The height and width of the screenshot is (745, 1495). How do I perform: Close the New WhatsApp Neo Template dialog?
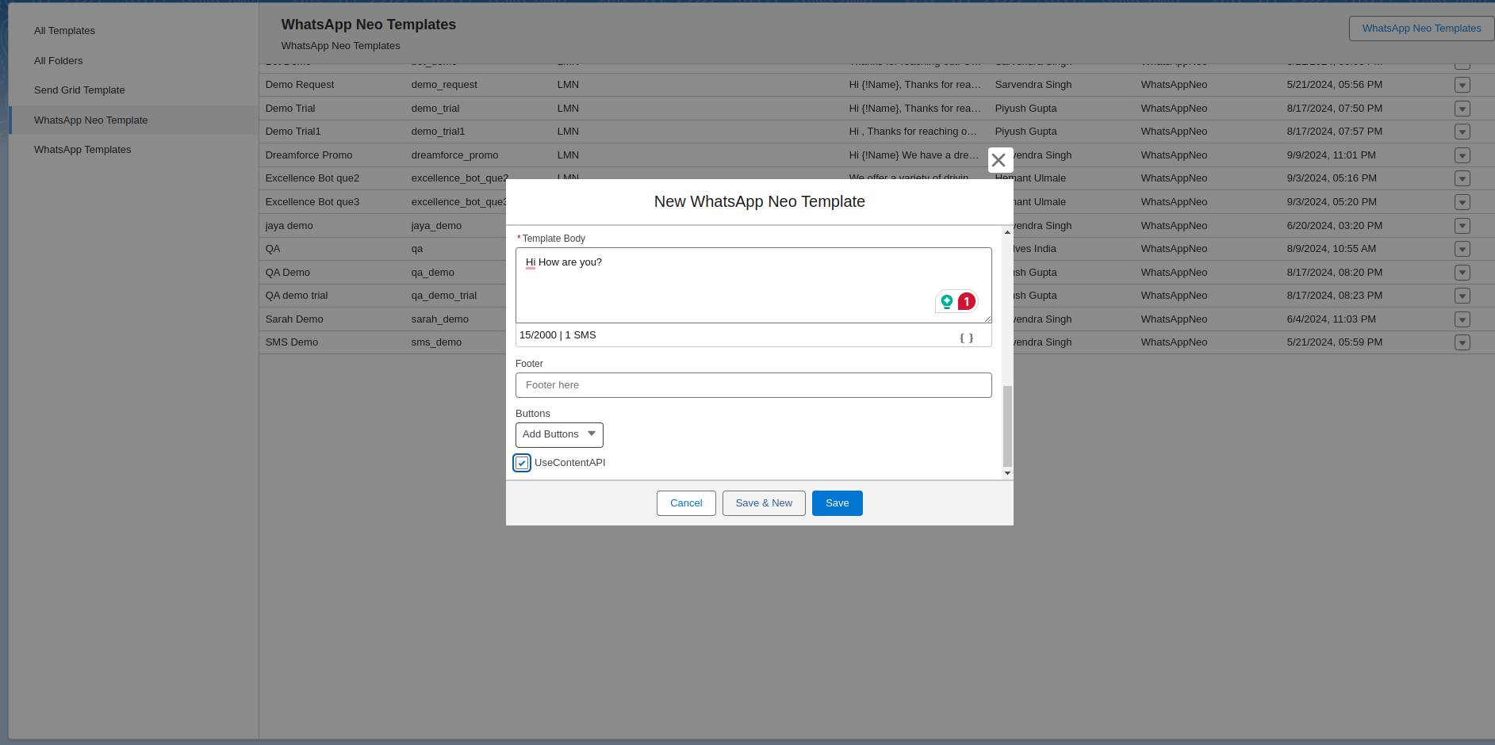999,160
